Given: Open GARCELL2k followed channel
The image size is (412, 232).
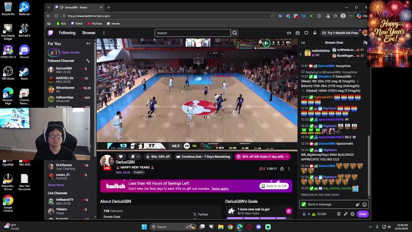Looking at the screenshot, I should pos(70,80).
